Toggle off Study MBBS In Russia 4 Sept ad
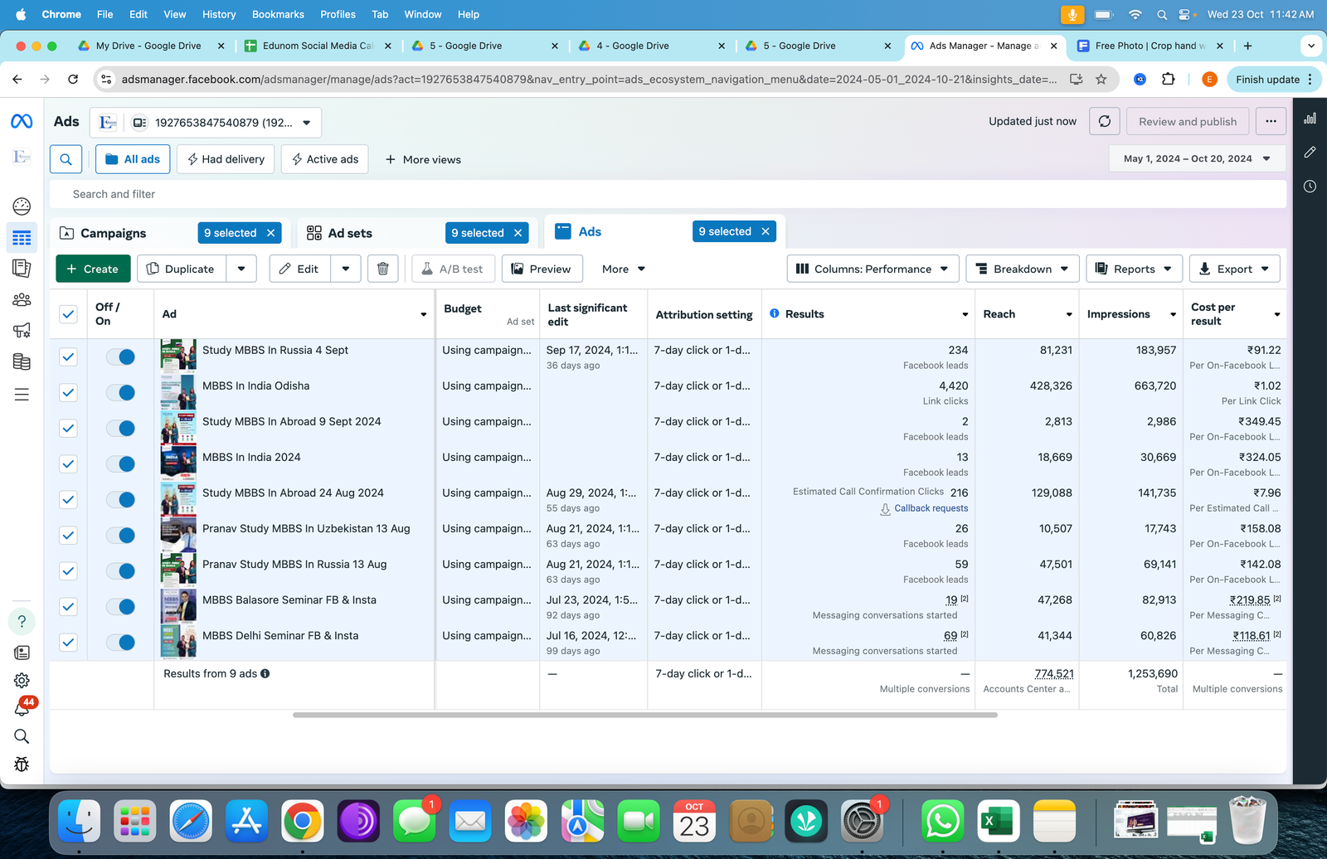 click(x=121, y=357)
